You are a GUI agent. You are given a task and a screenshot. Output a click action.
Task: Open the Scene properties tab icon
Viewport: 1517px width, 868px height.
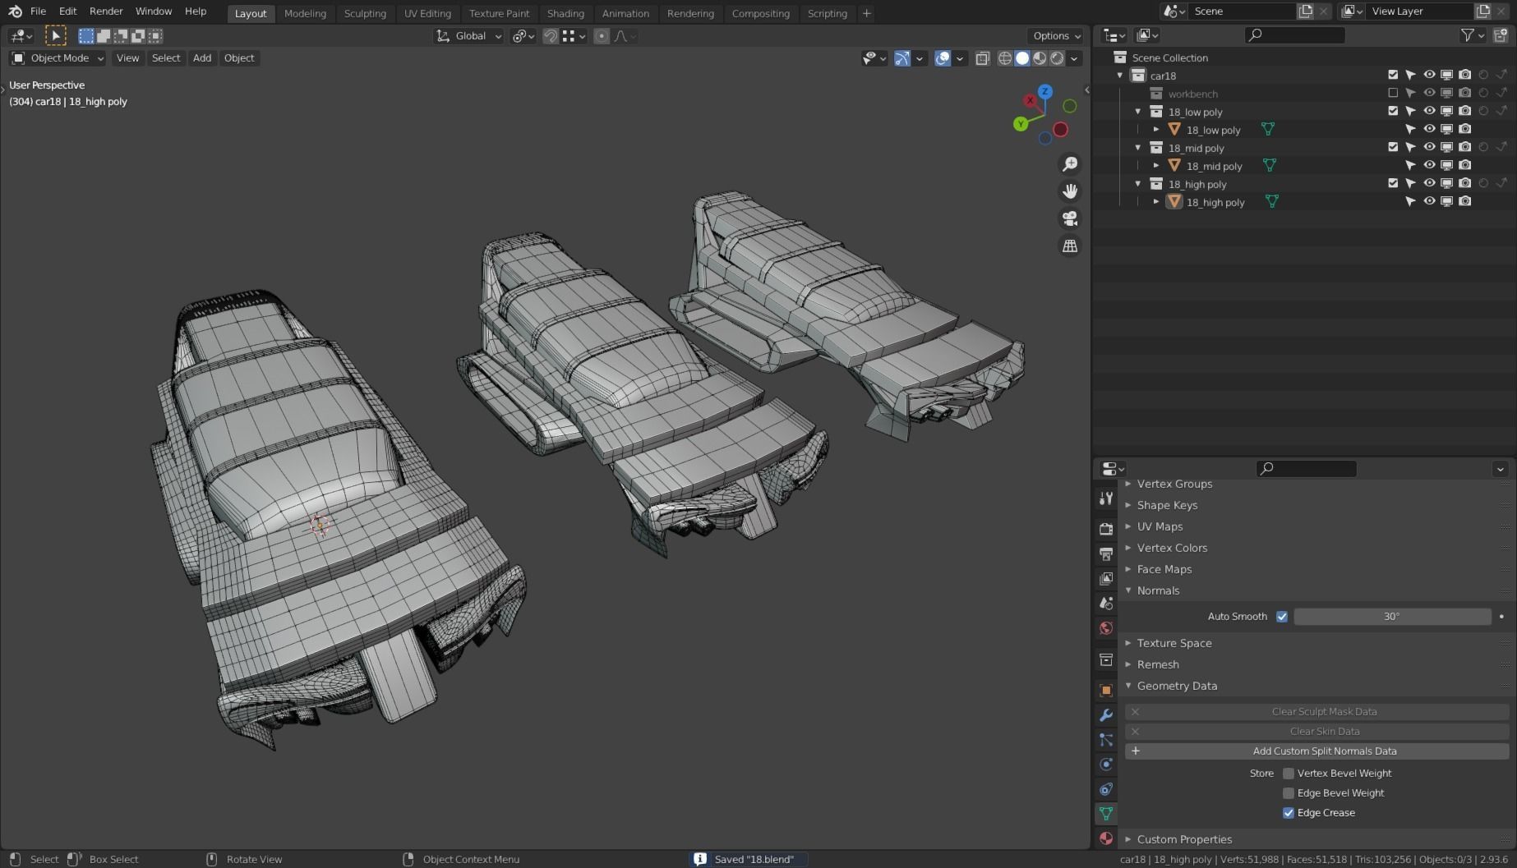click(x=1106, y=604)
